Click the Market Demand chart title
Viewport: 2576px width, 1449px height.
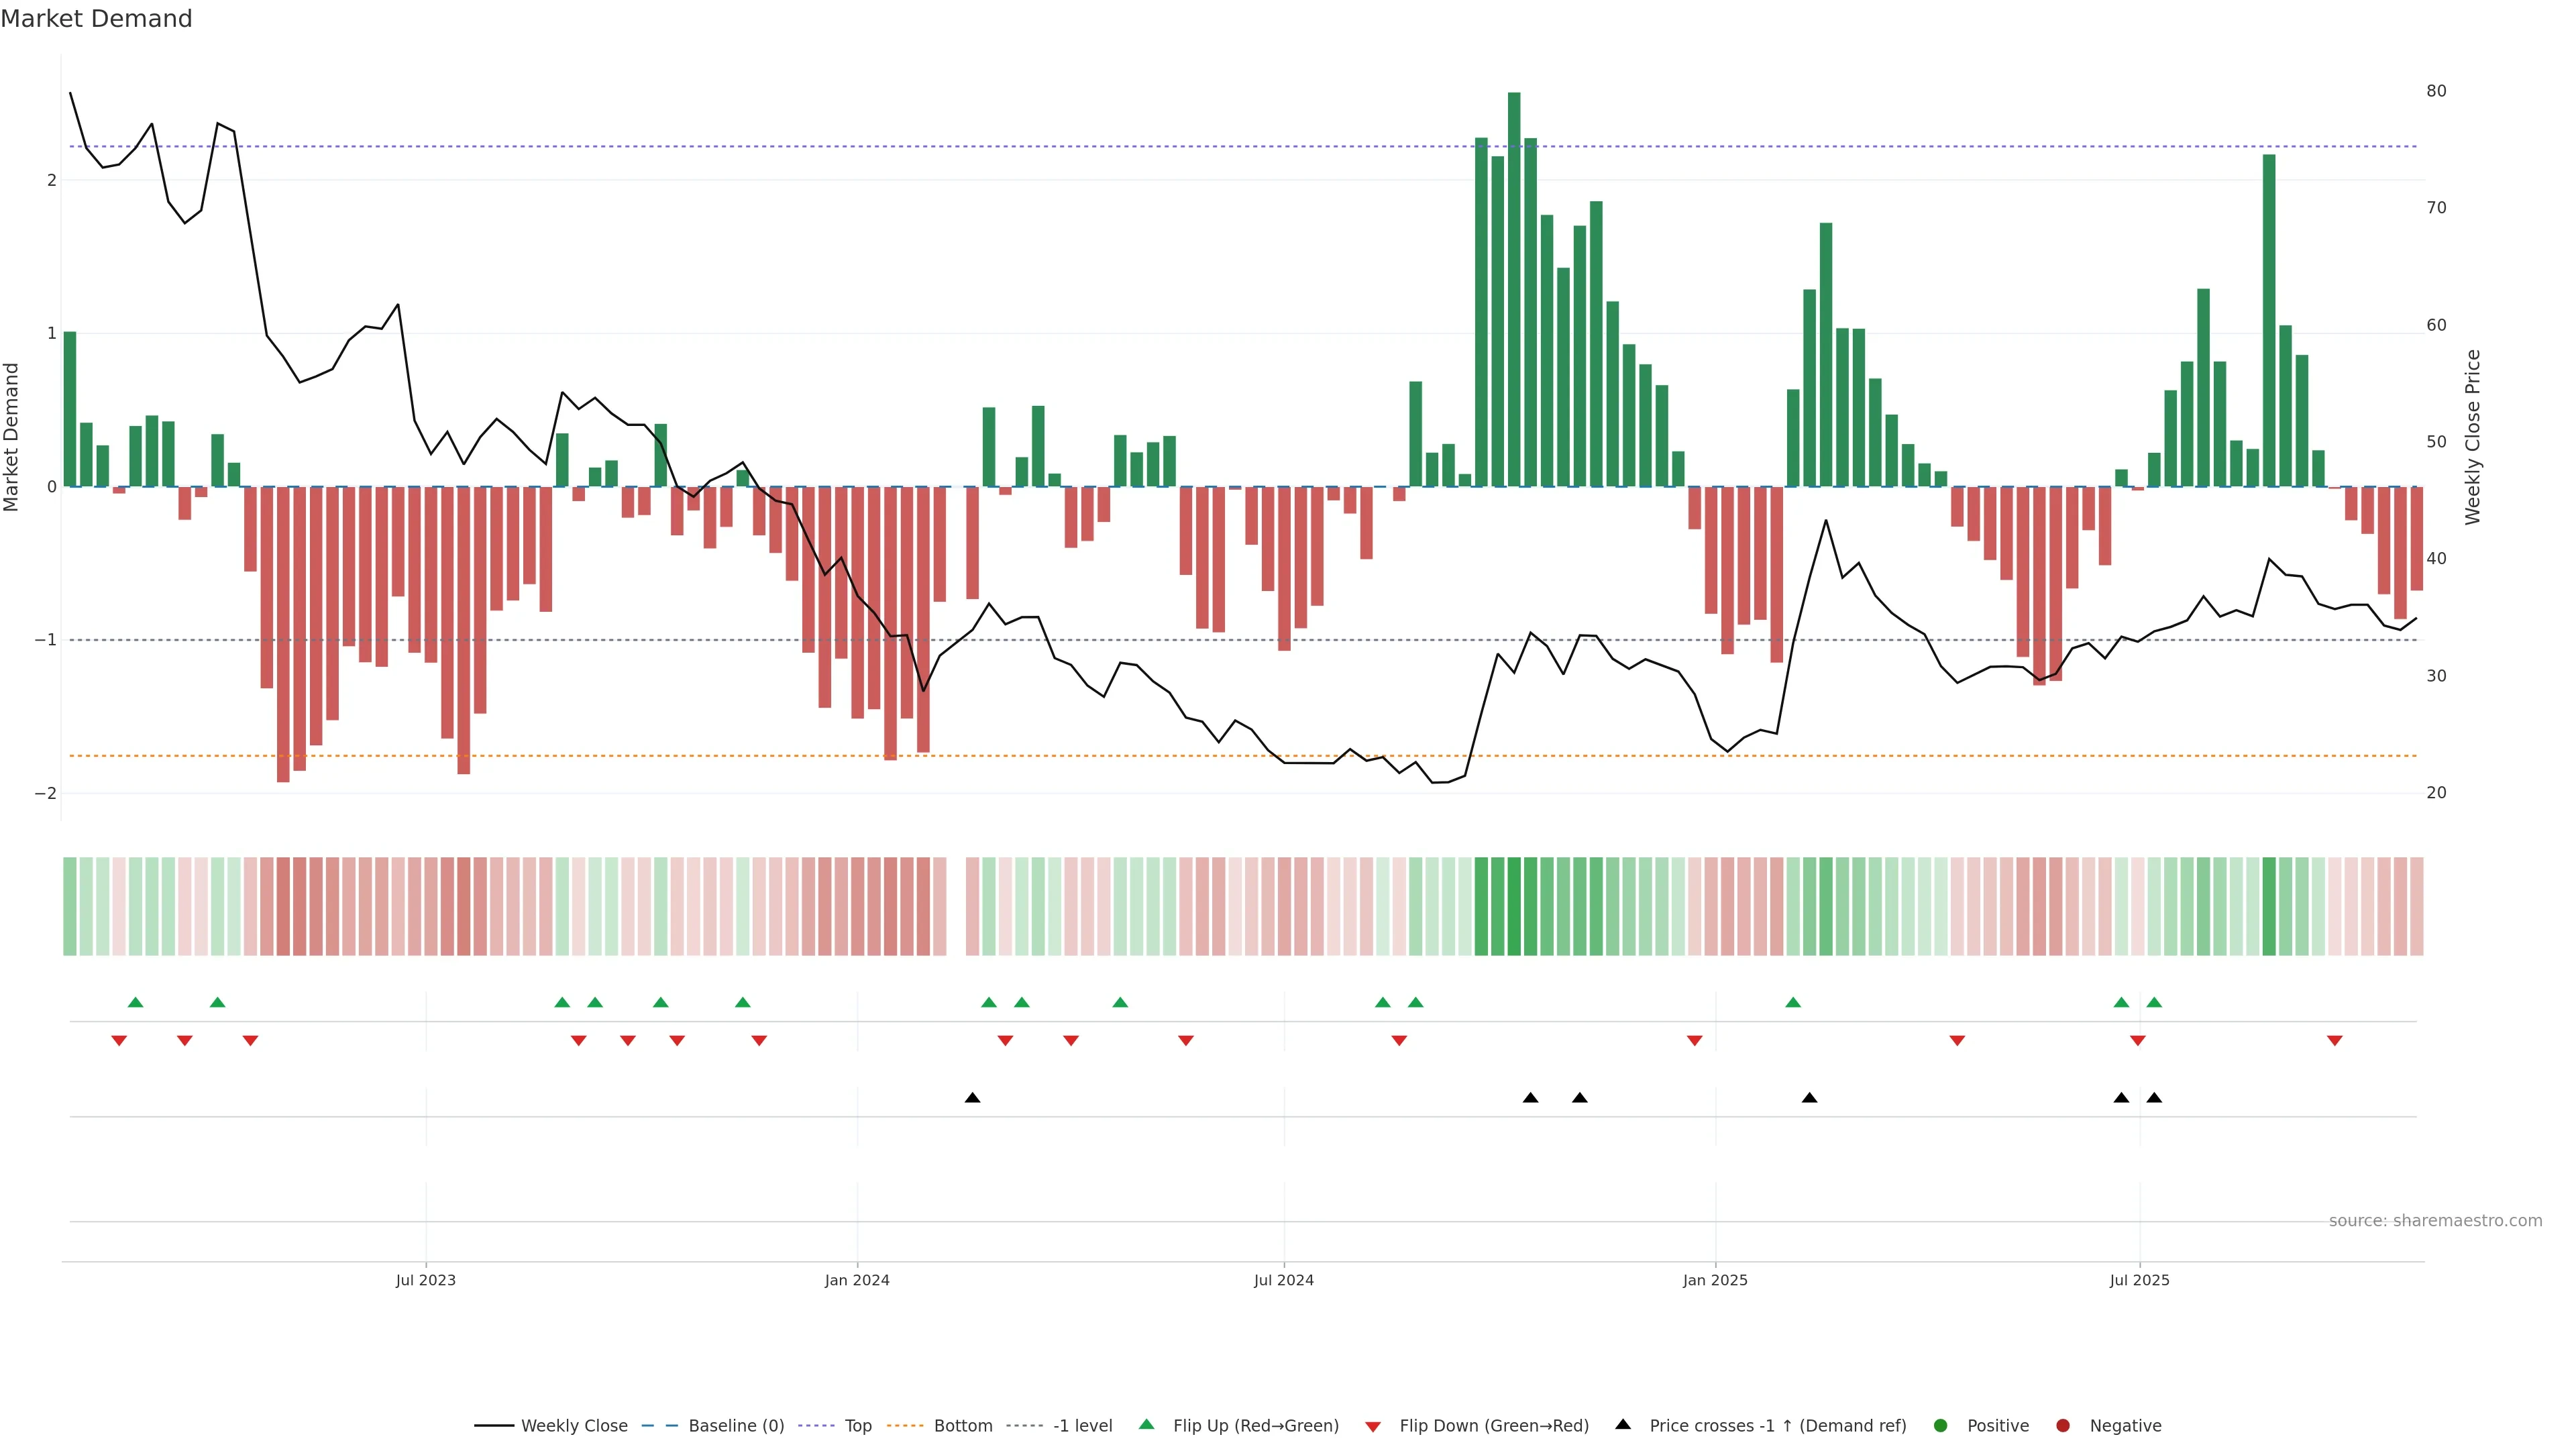point(96,19)
